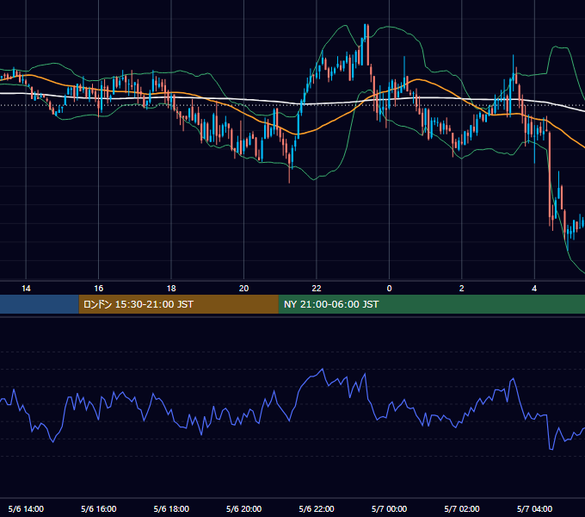Click the 18 hour label on price chart axis
This screenshot has height=517, width=585.
(171, 289)
